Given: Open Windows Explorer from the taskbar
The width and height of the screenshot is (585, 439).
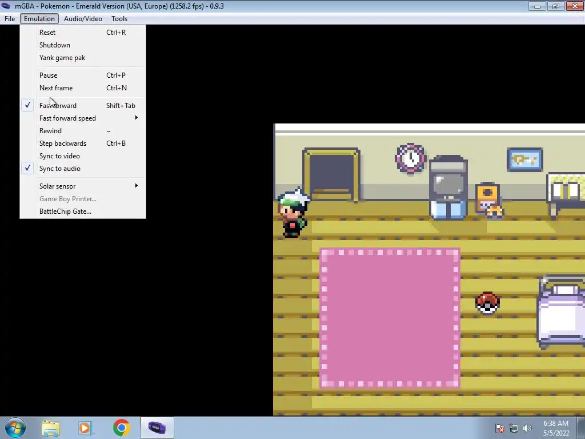Looking at the screenshot, I should click(x=51, y=428).
